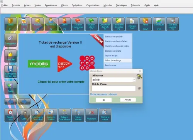Open the Promotions tile
The width and height of the screenshot is (193, 140).
click(x=91, y=115)
